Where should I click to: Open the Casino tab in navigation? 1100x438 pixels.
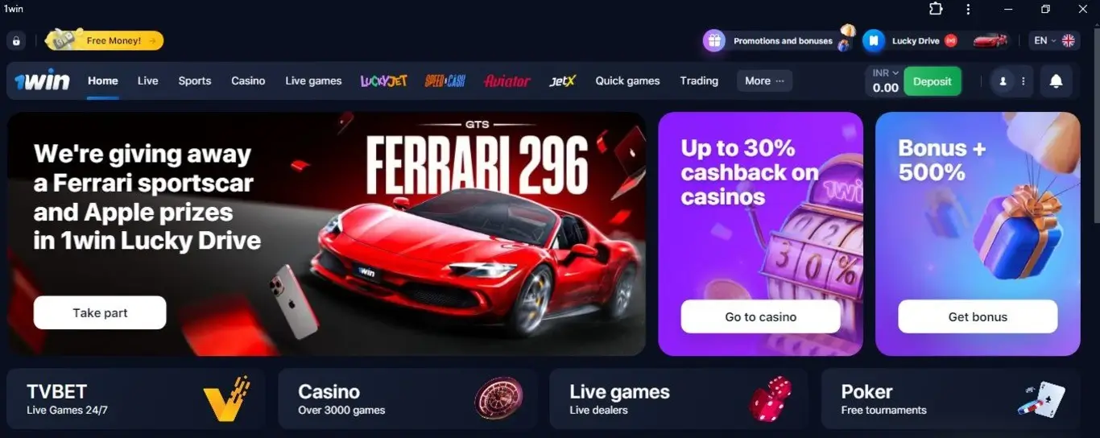[x=248, y=81]
